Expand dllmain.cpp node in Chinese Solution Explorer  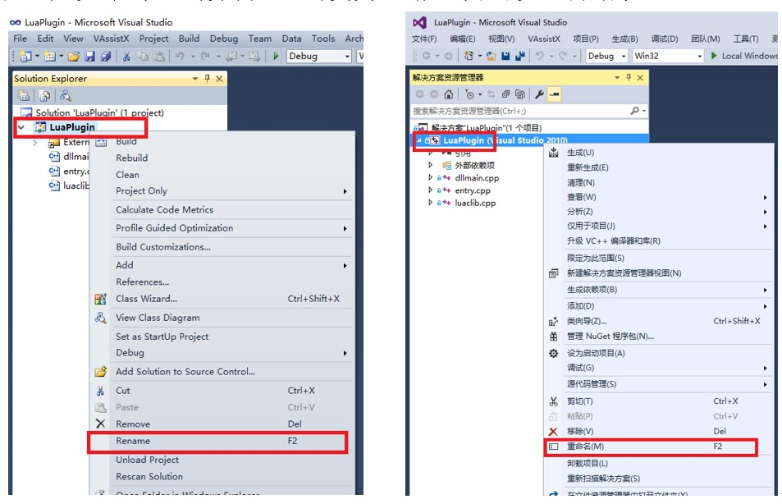tap(431, 177)
